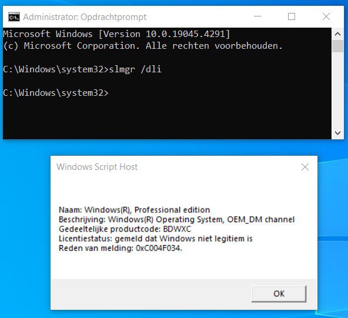Click the Administrator: Opdrachtprompt title text
The image size is (348, 318).
pos(85,17)
